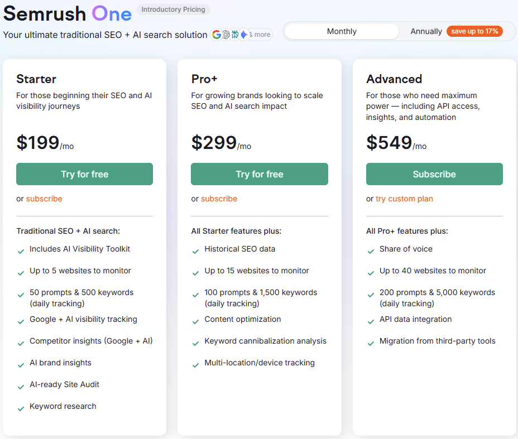This screenshot has width=518, height=439.
Task: Click checkmark beside "Content optimization"
Action: 195,322
